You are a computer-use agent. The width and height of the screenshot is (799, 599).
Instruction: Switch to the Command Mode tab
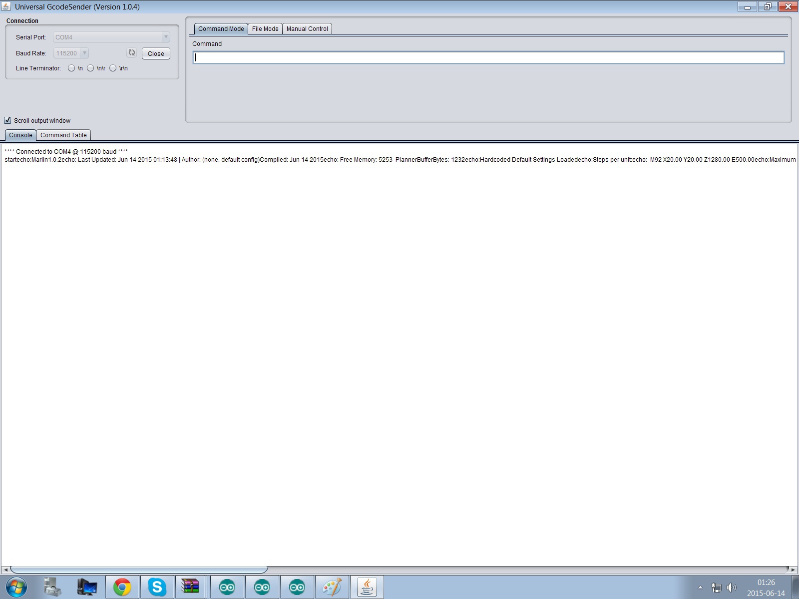pos(221,29)
